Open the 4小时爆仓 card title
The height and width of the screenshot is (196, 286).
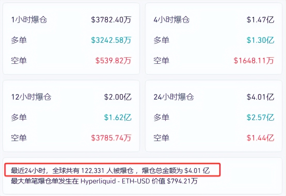[x=172, y=20]
